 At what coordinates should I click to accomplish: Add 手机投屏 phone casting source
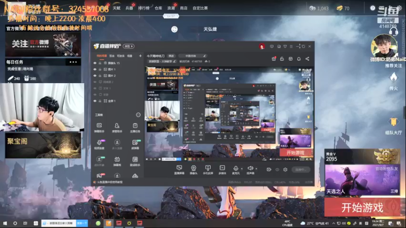(x=208, y=170)
